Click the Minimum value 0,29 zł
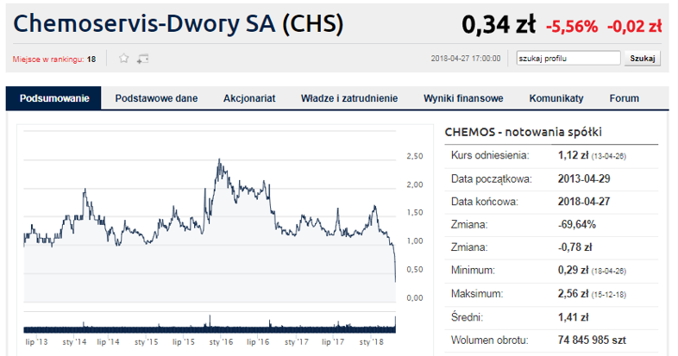 tap(573, 270)
